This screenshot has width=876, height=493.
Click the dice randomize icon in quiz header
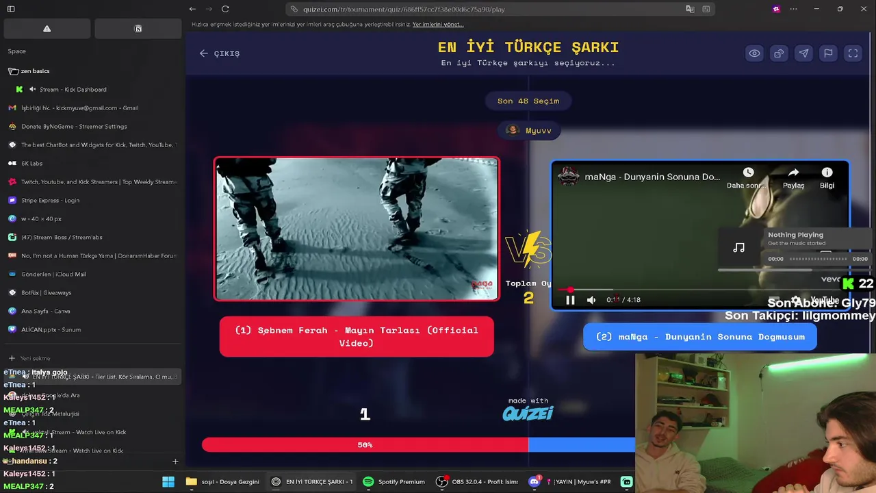779,53
